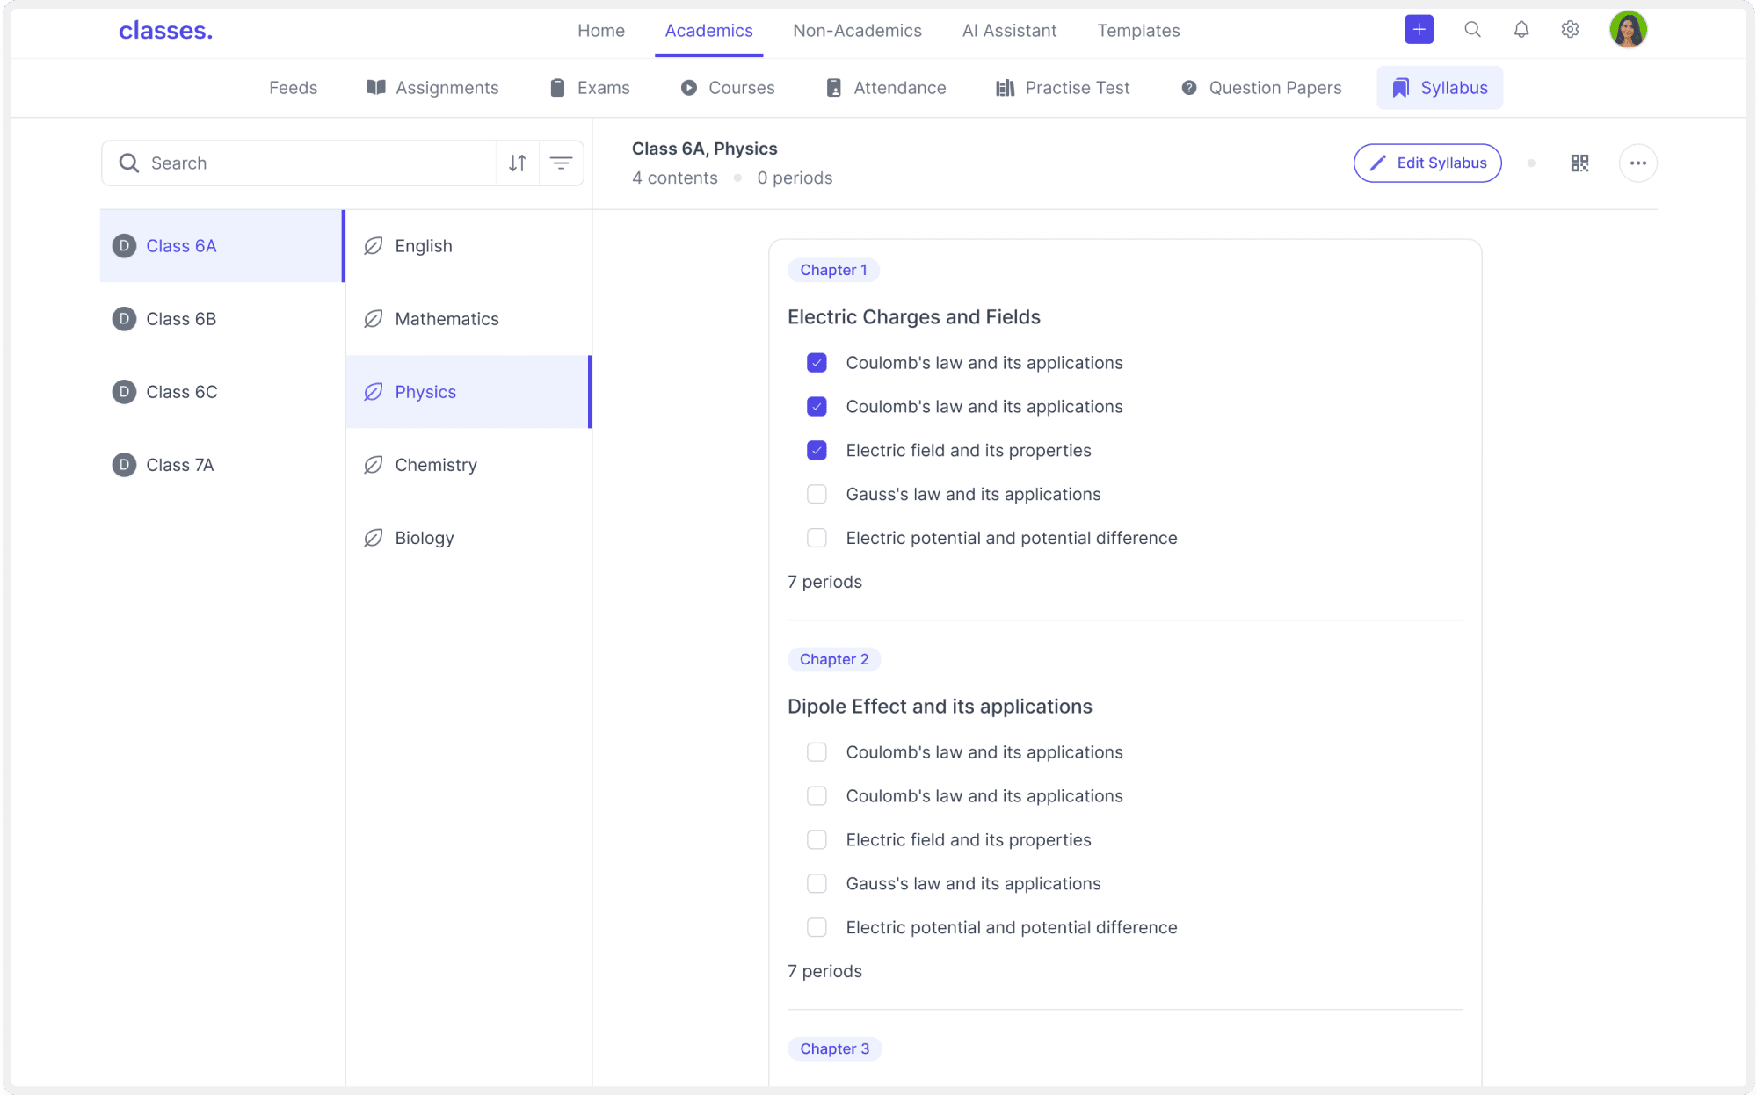Click the top bar search magnifier
The height and width of the screenshot is (1095, 1757).
point(1472,30)
